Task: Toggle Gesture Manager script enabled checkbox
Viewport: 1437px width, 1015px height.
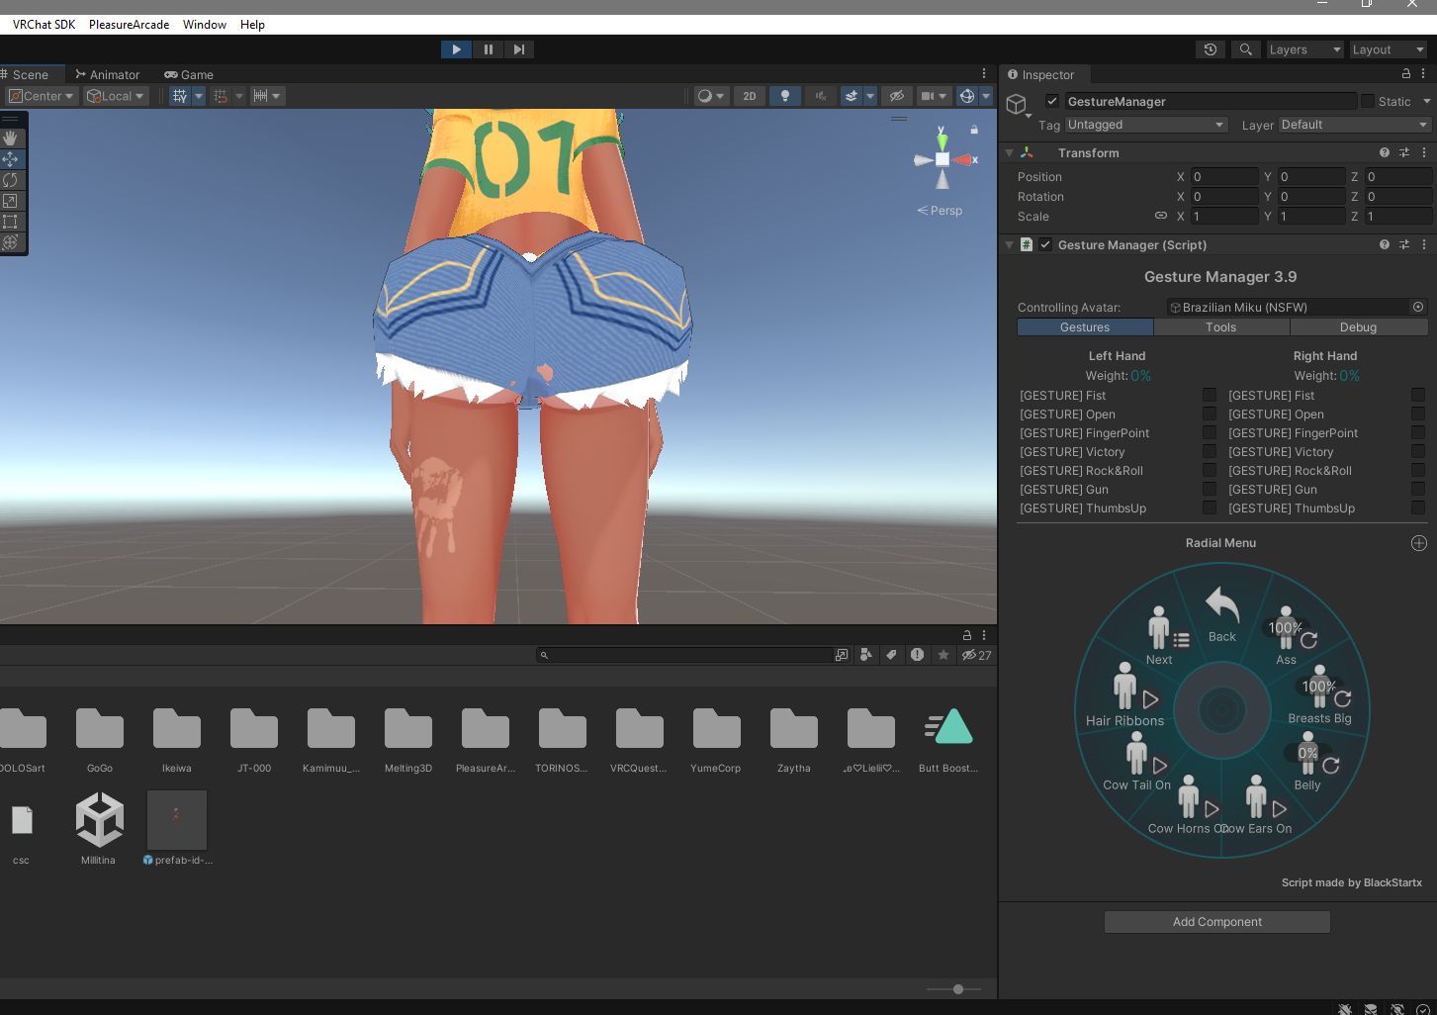Action: [1045, 244]
